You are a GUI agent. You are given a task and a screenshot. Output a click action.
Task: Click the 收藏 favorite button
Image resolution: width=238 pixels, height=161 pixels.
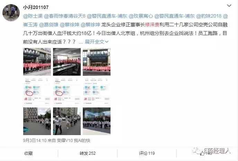pos(28,153)
